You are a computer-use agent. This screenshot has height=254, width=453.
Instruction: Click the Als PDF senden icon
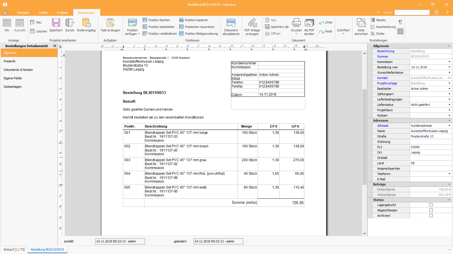(x=309, y=23)
